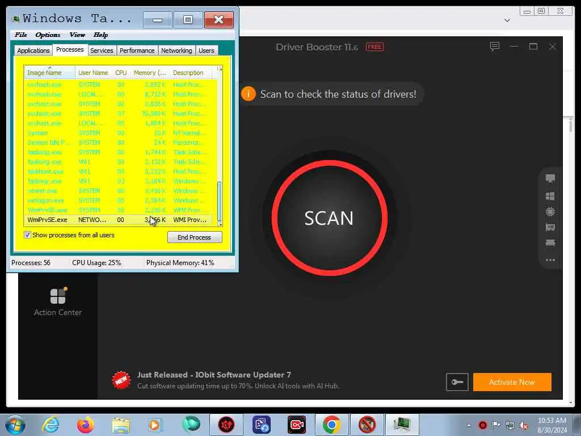This screenshot has width=581, height=436.
Task: Launch Internet Explorer from taskbar
Action: [x=50, y=425]
